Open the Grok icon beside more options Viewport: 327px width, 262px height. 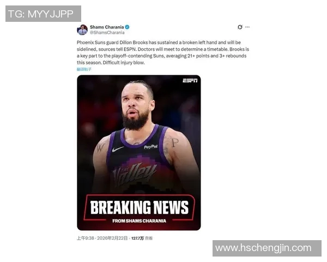240,27
